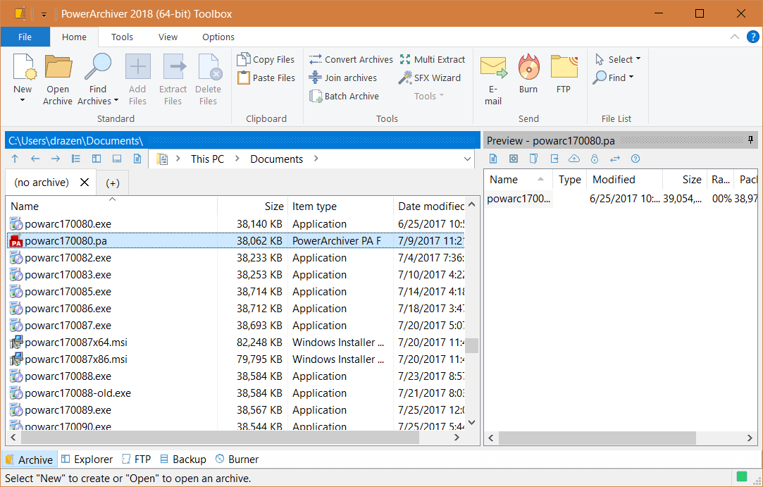The height and width of the screenshot is (487, 763).
Task: Switch to the Backup mode tab
Action: point(183,460)
